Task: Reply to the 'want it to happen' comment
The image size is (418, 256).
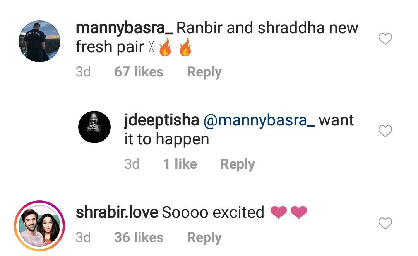Action: [x=238, y=164]
